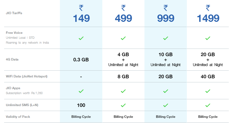Click the rupee symbol above 999
229x123 pixels.
click(x=166, y=8)
